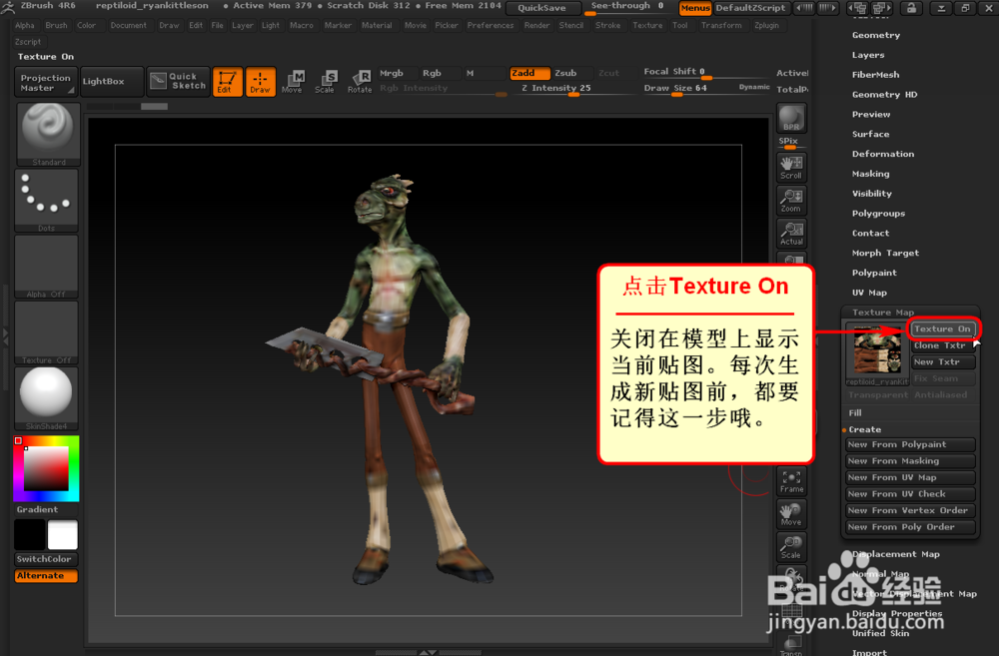Viewport: 999px width, 656px height.
Task: Adjust the Z Intensity slider
Action: [x=572, y=89]
